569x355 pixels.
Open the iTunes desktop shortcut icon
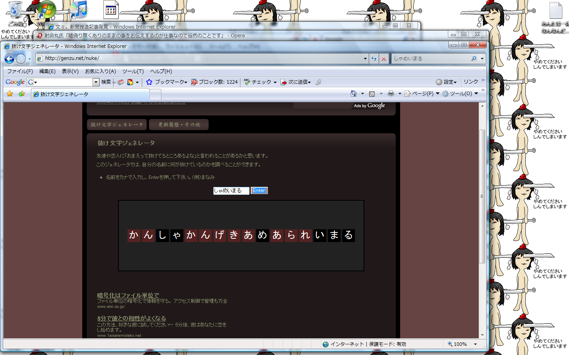pyautogui.click(x=79, y=10)
